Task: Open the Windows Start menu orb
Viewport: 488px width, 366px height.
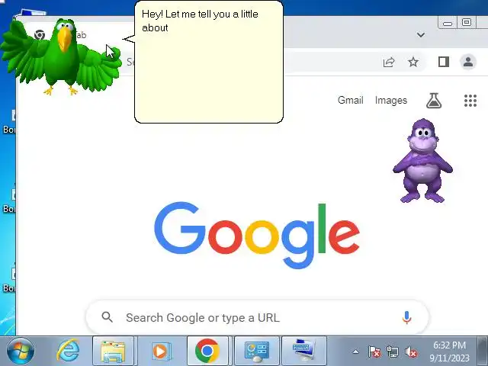Action: [x=21, y=351]
